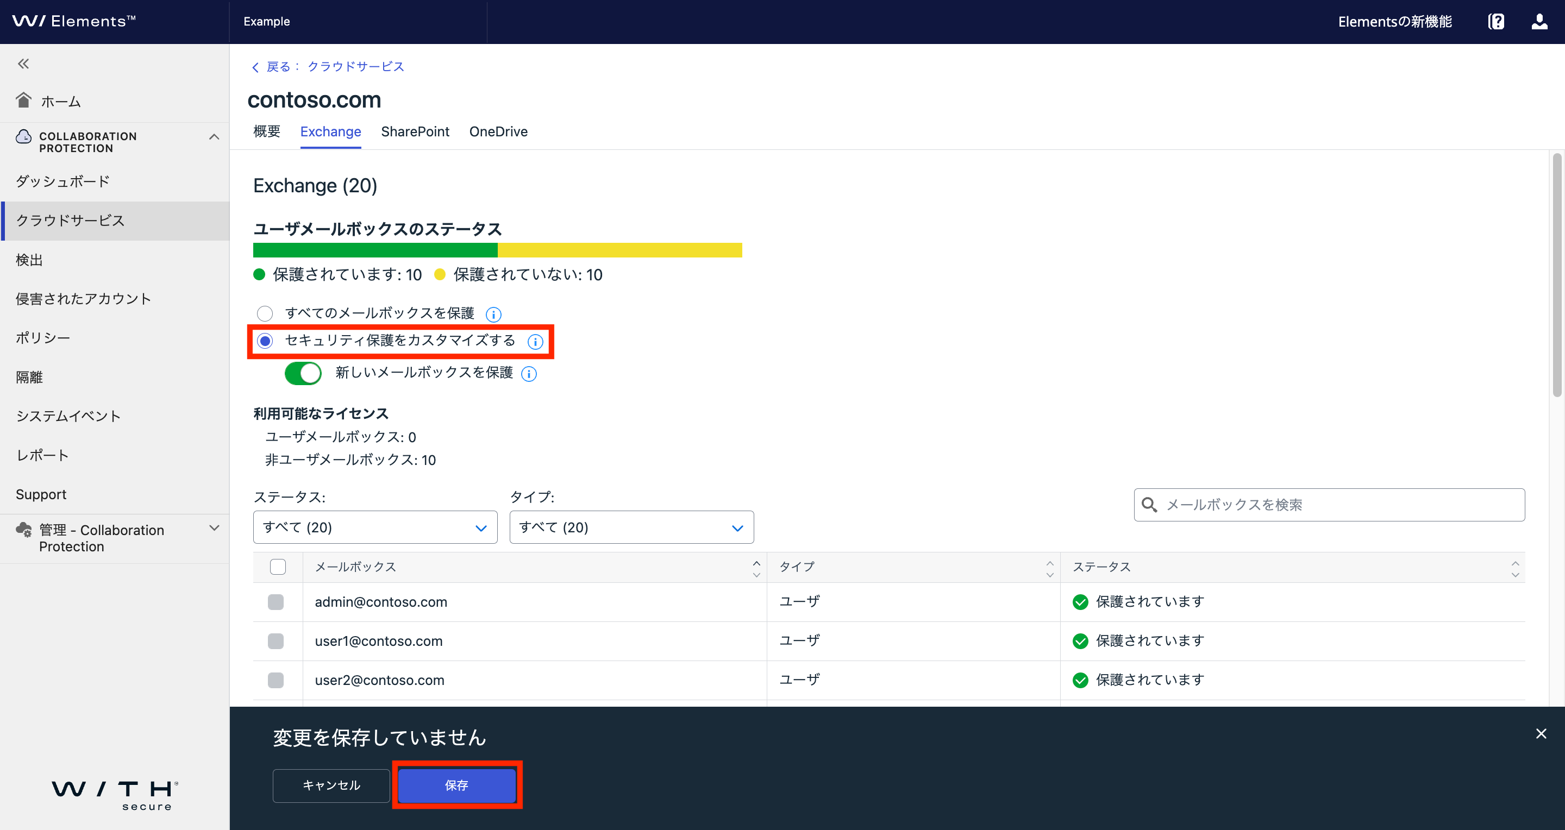Image resolution: width=1565 pixels, height=830 pixels.
Task: Open the ステータス filter dropdown
Action: pyautogui.click(x=375, y=527)
